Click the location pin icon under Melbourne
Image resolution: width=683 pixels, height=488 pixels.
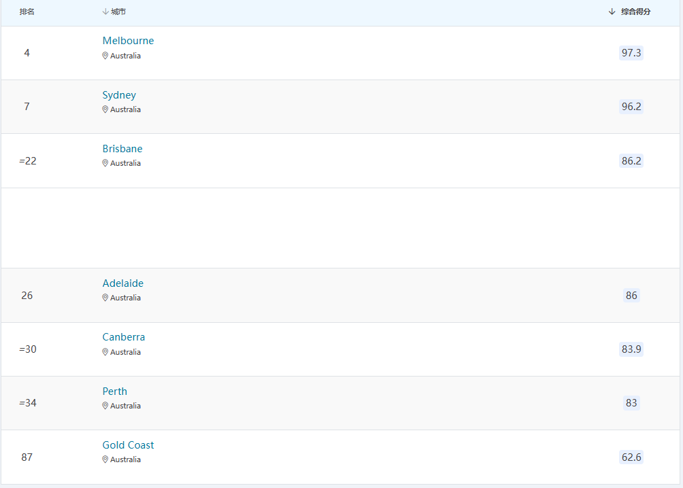click(x=105, y=56)
